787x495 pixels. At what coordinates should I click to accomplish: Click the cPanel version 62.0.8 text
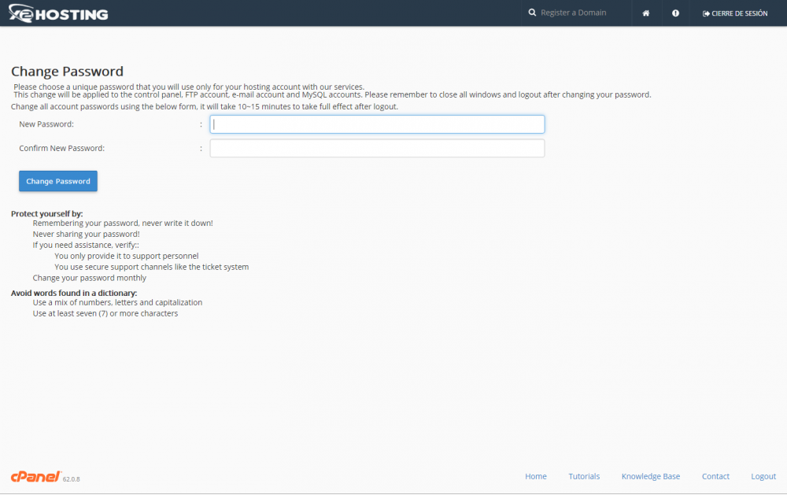pos(72,479)
